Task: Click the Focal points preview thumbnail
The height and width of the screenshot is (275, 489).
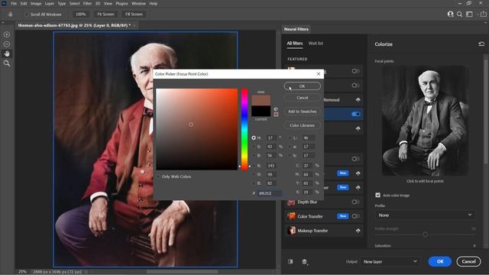Action: (425, 121)
